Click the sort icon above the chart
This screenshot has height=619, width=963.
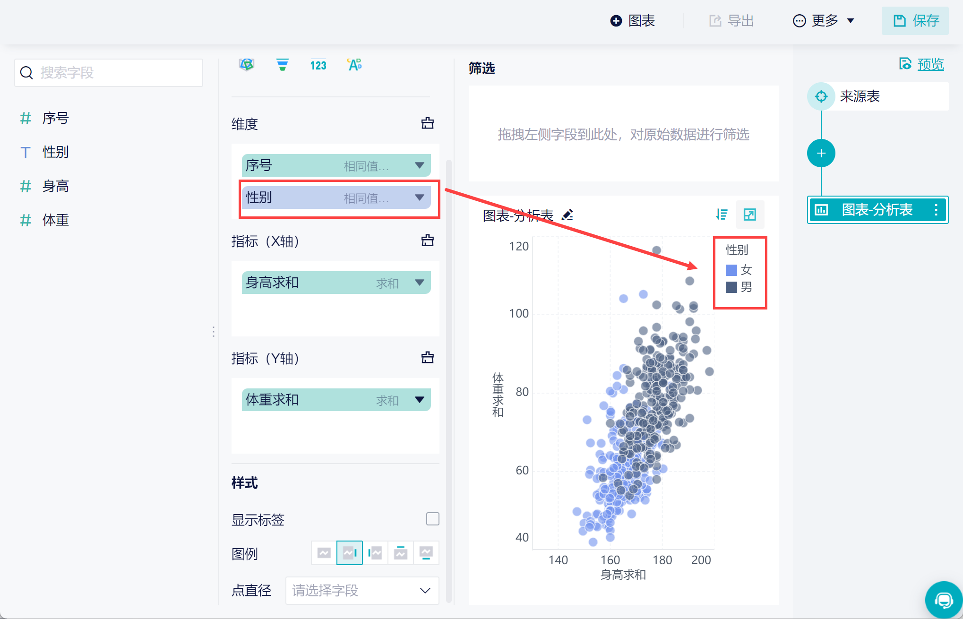(x=722, y=215)
